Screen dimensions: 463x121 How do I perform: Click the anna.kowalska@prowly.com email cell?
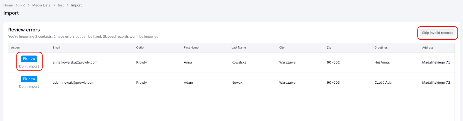[75, 62]
